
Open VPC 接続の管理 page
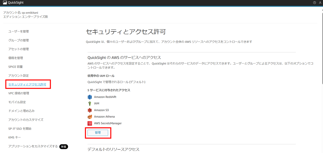coord(19,93)
